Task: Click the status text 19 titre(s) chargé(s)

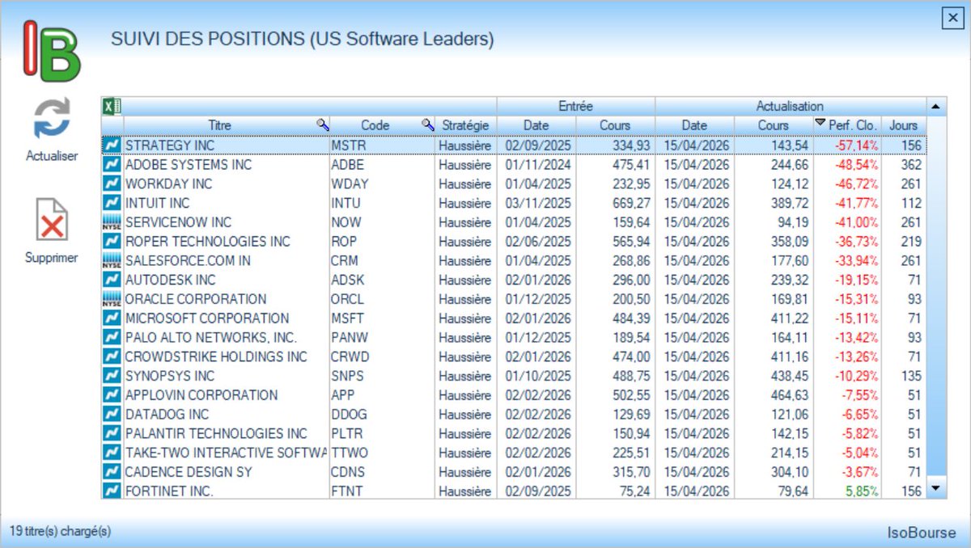Action: pos(61,531)
